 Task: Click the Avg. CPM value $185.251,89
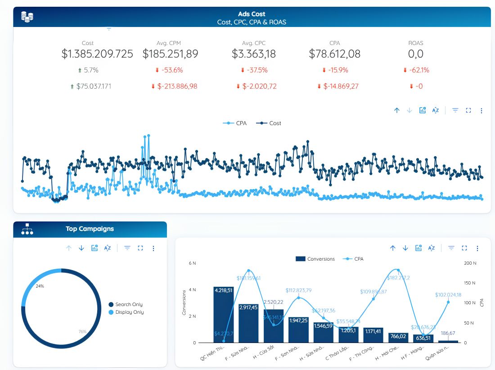click(170, 54)
